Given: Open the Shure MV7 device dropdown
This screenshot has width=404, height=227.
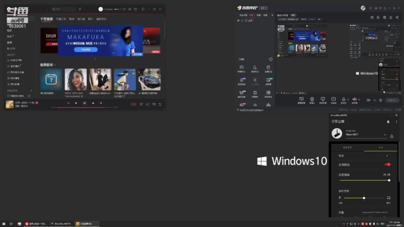Looking at the screenshot, I should point(366,135).
